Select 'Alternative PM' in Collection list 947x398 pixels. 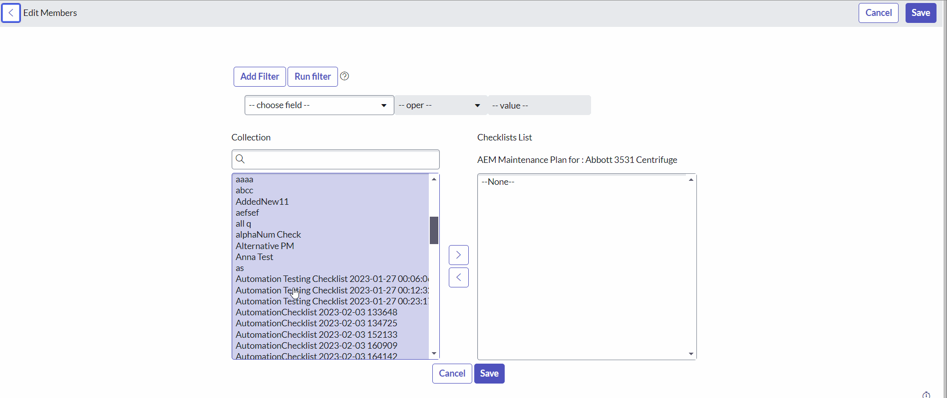click(265, 246)
